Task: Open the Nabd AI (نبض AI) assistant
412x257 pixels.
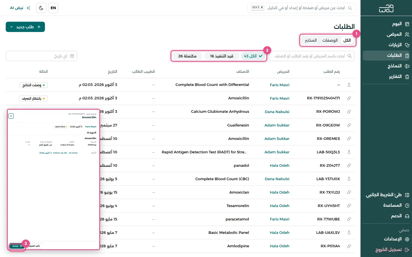Action: (x=20, y=8)
